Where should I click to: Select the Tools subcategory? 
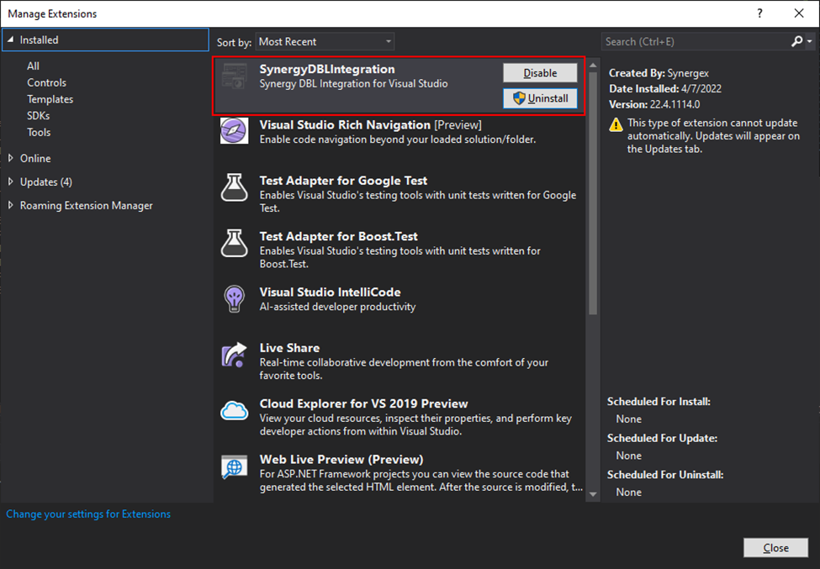39,132
